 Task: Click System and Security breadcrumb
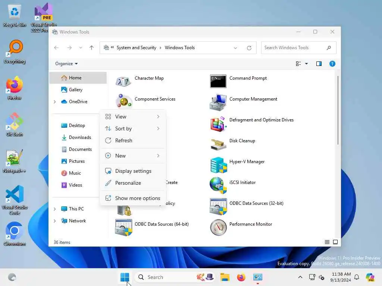[x=136, y=48]
